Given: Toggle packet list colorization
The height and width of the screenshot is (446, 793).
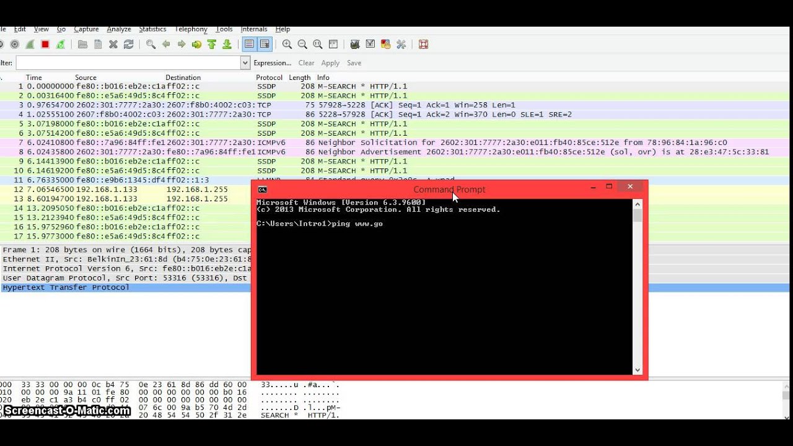Looking at the screenshot, I should [249, 44].
